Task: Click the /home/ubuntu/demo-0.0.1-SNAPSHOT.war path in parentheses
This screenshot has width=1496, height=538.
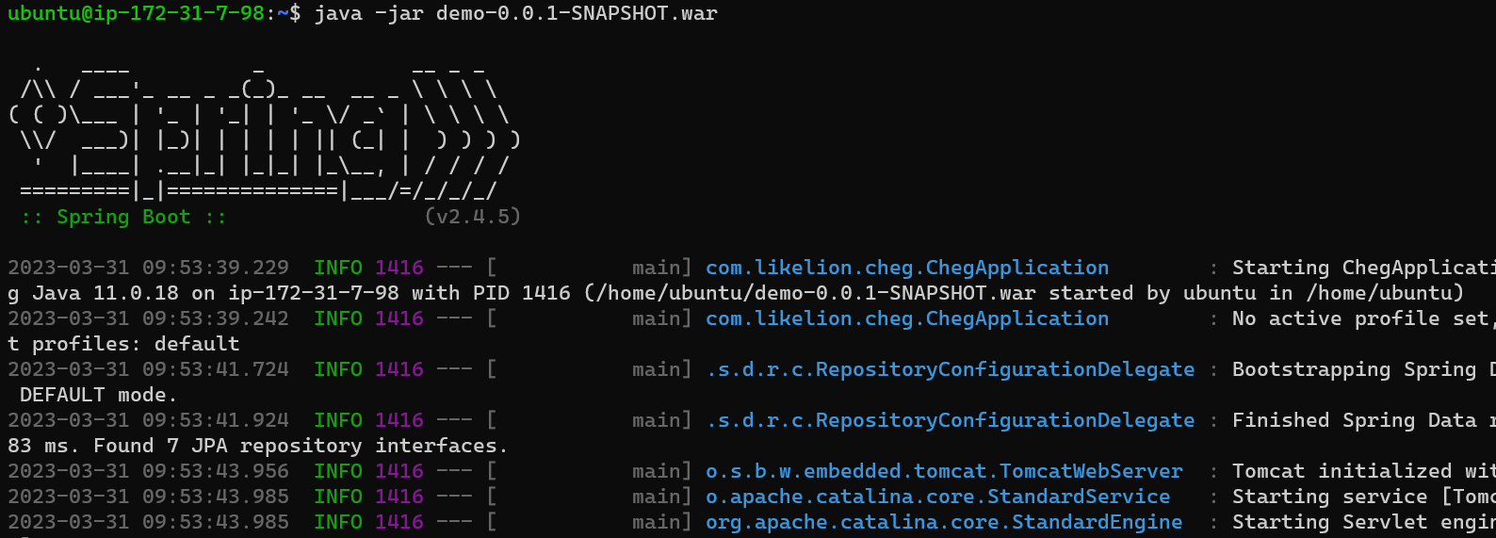Action: pyautogui.click(x=816, y=293)
